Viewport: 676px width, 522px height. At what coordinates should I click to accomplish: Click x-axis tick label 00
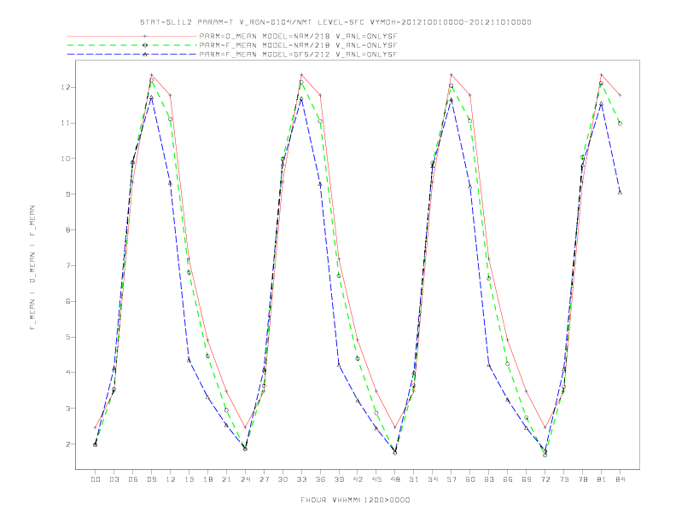point(96,479)
